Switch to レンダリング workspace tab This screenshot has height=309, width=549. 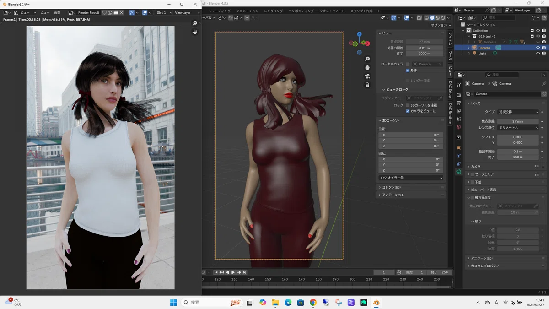274,11
